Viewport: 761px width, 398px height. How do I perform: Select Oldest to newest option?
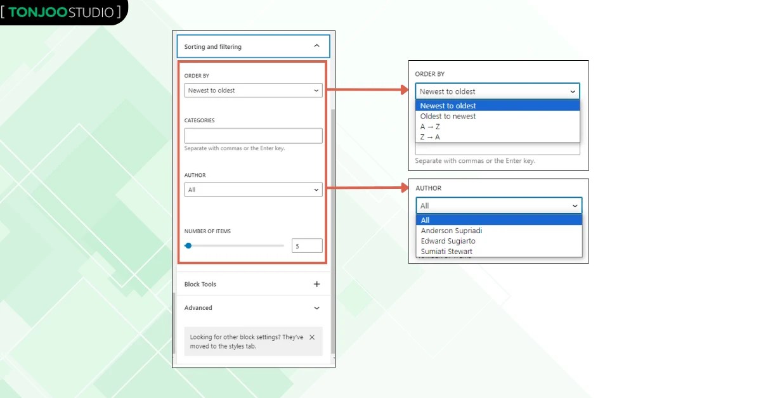[x=498, y=117]
